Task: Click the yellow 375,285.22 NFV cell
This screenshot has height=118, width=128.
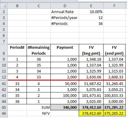Action: (114, 113)
